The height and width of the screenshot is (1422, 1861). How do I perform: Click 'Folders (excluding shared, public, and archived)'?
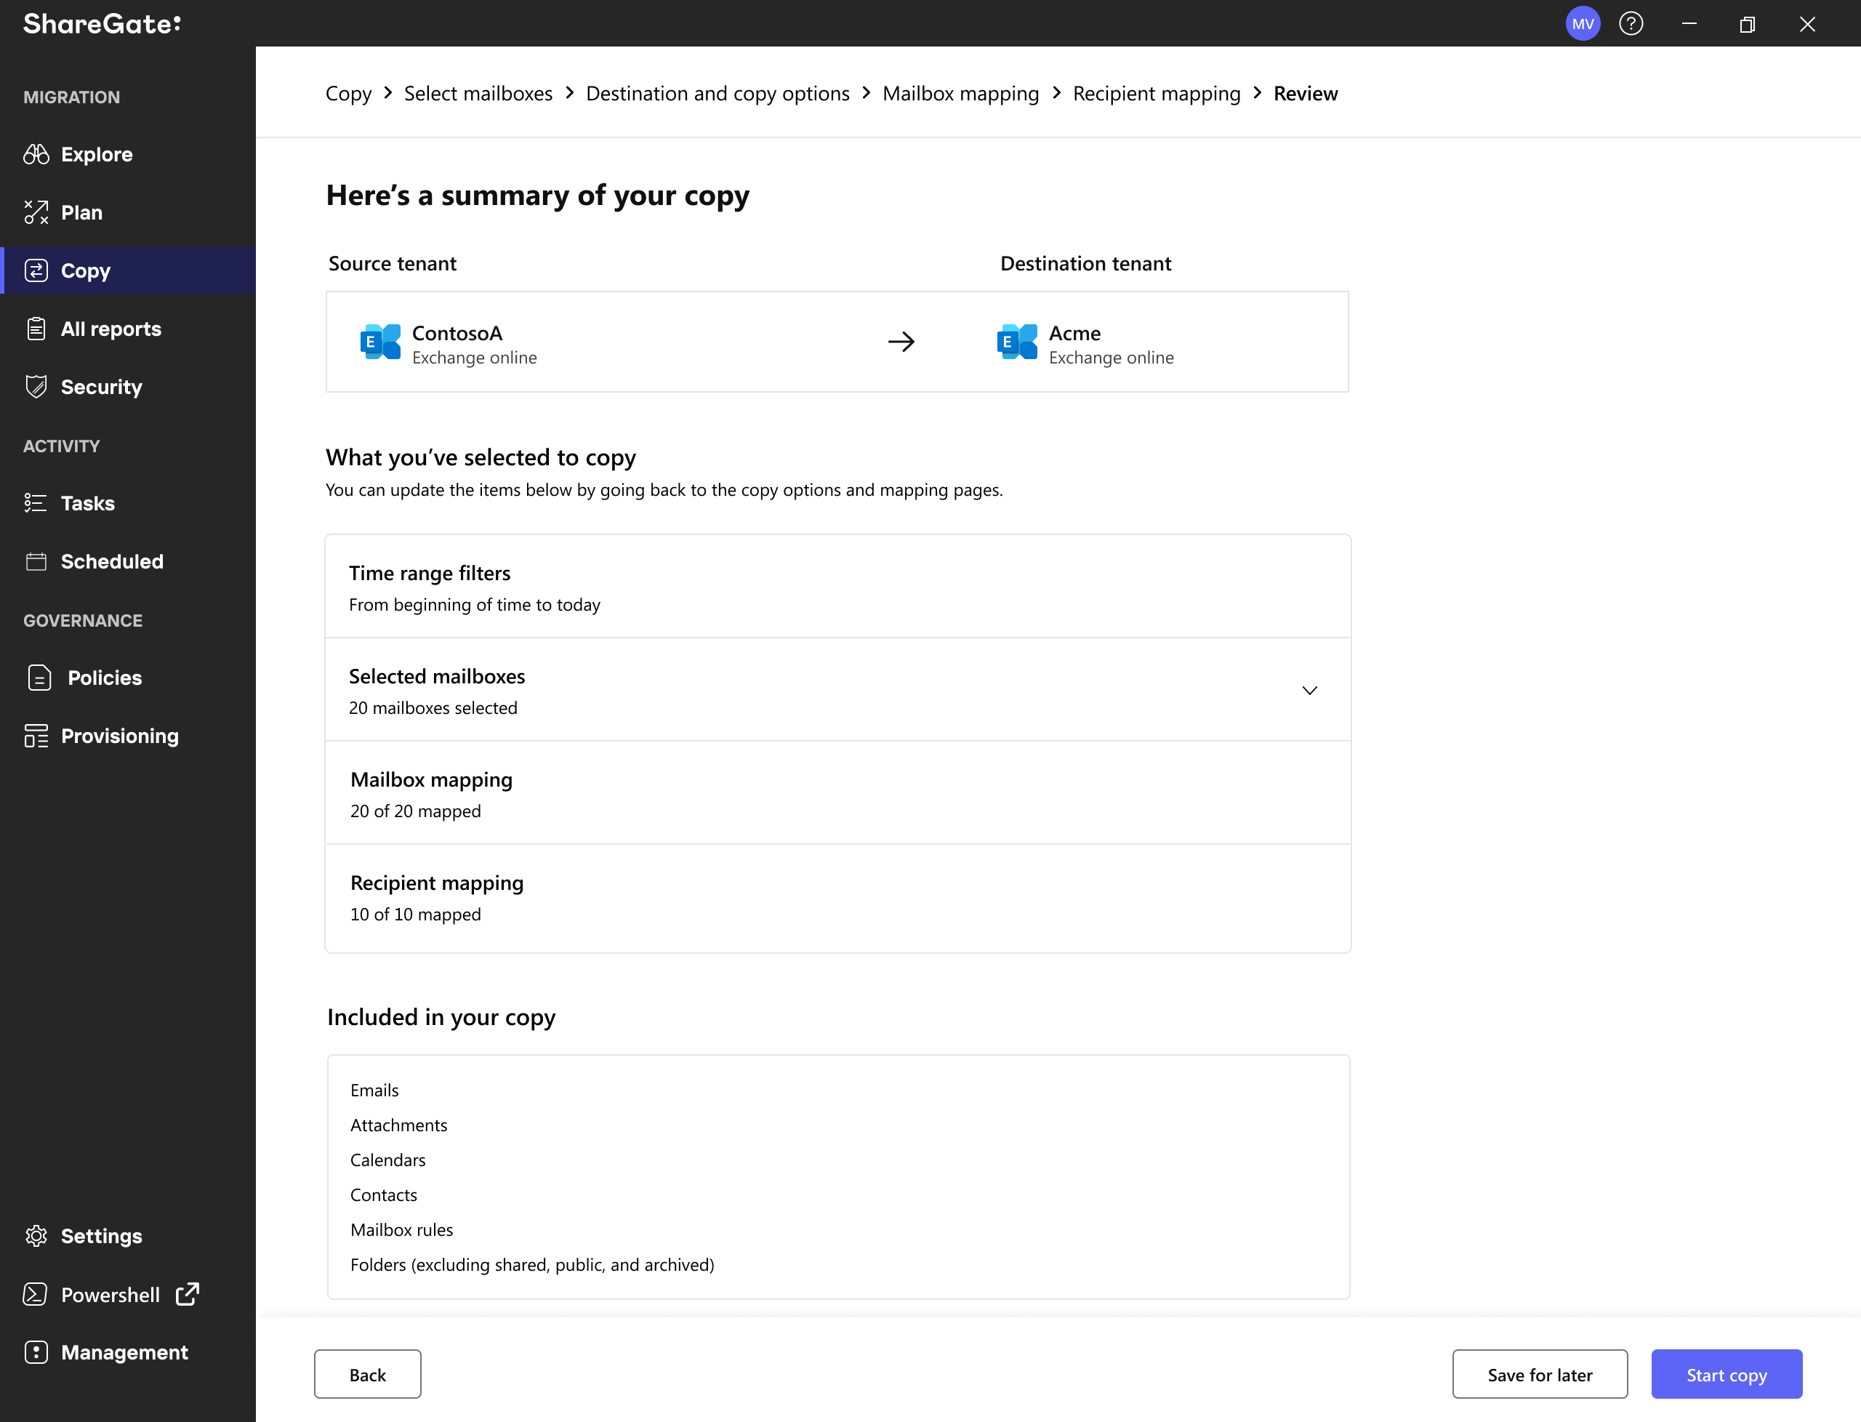tap(531, 1264)
